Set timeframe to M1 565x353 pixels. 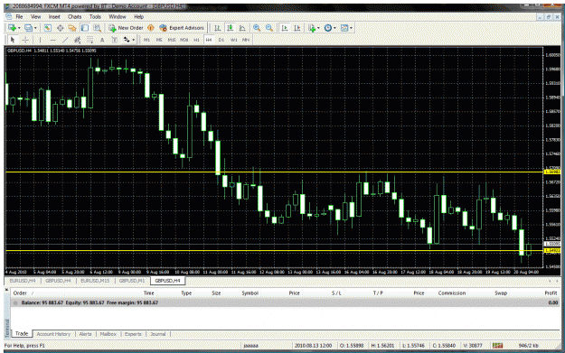[x=146, y=40]
